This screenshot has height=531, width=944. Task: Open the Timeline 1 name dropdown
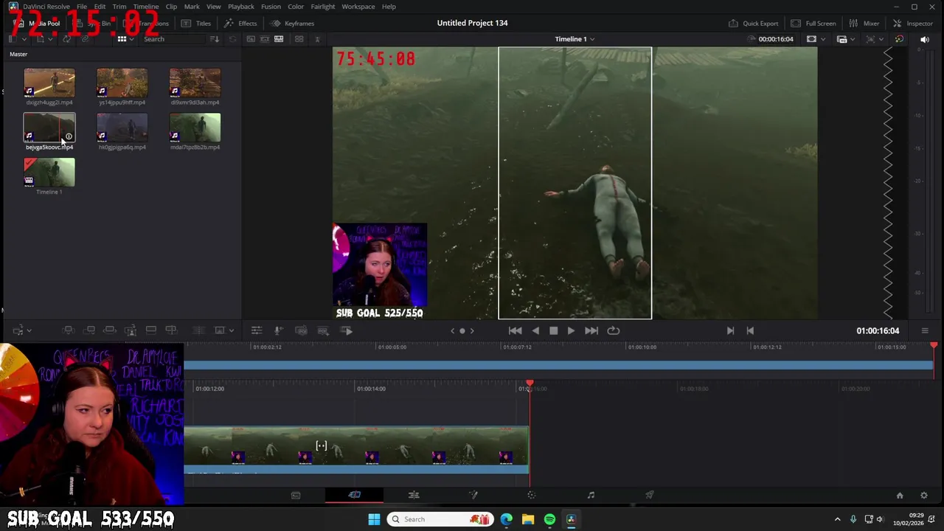[x=575, y=39]
